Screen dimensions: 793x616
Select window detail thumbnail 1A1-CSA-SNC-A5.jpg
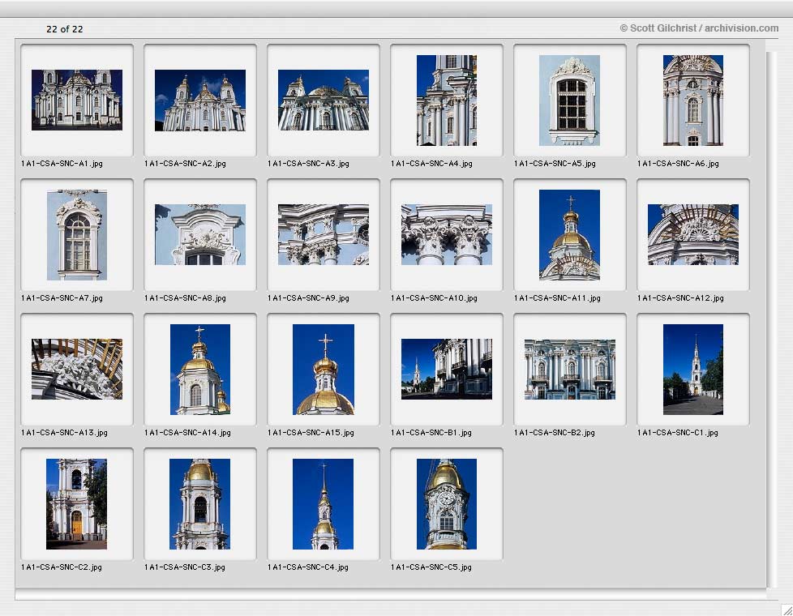click(x=569, y=101)
